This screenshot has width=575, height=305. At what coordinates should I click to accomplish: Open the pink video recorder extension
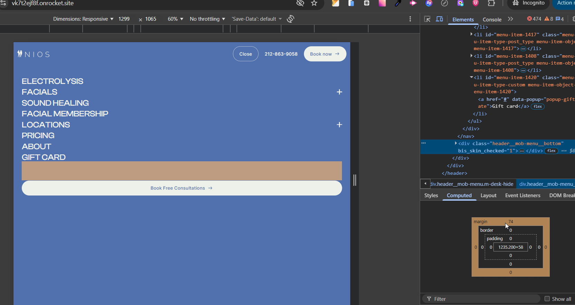click(413, 3)
